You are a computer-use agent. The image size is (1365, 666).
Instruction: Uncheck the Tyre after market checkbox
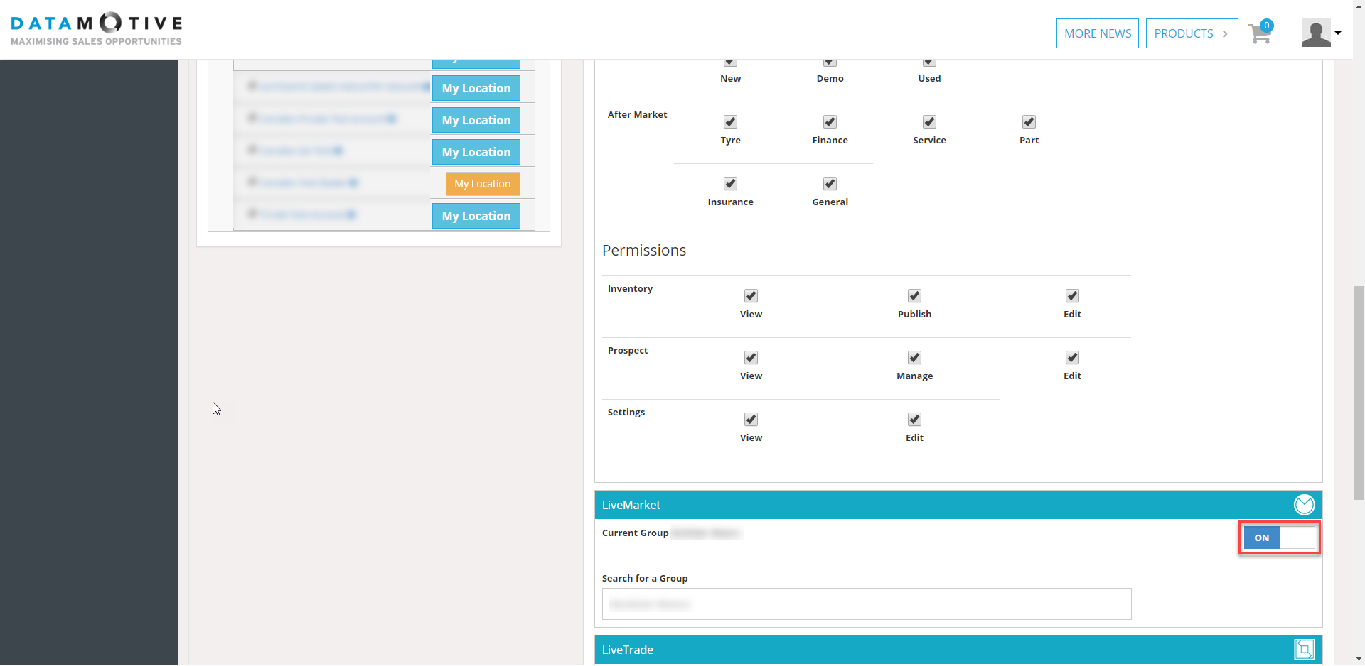pyautogui.click(x=730, y=122)
